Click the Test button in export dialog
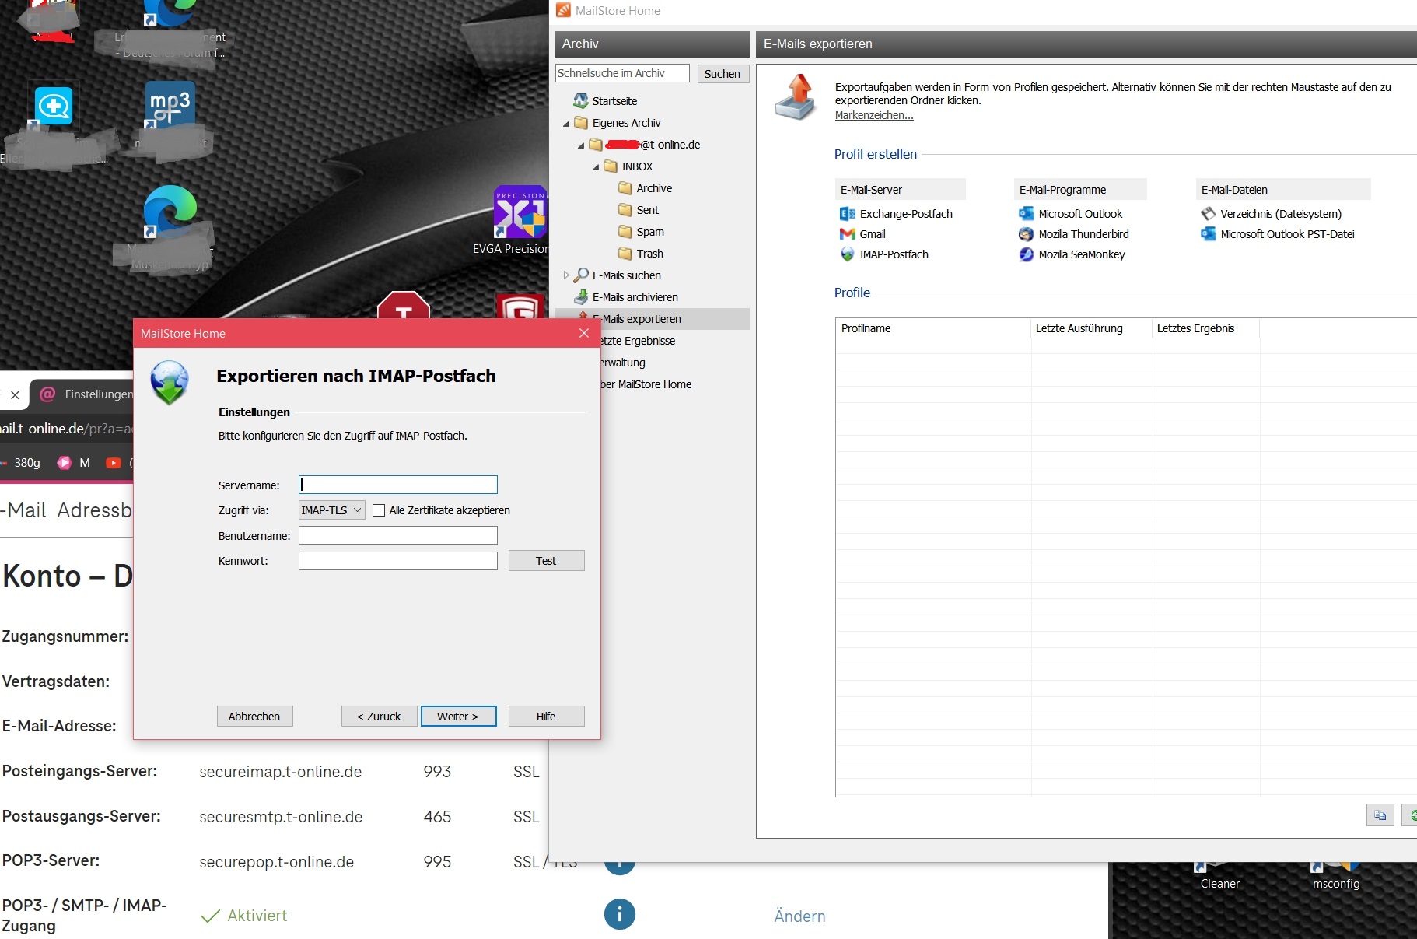1417x939 pixels. pos(546,561)
